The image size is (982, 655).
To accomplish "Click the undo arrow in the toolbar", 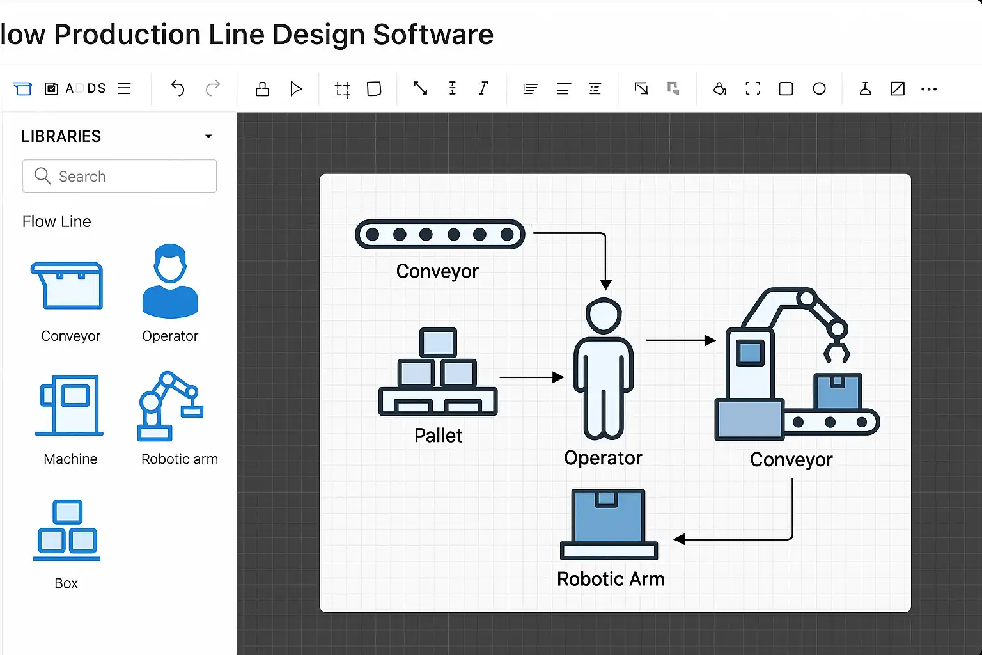I will [178, 88].
